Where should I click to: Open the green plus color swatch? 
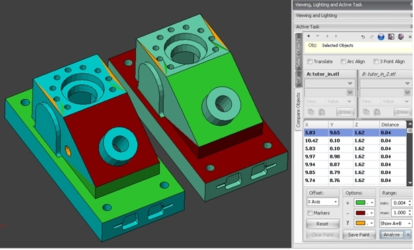tap(364, 203)
